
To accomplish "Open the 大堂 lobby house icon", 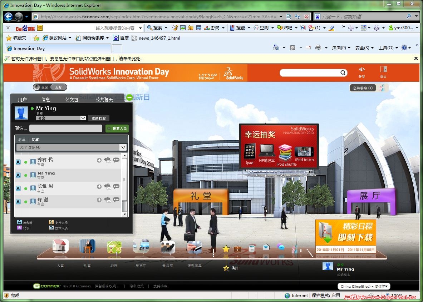I will click(x=60, y=246).
